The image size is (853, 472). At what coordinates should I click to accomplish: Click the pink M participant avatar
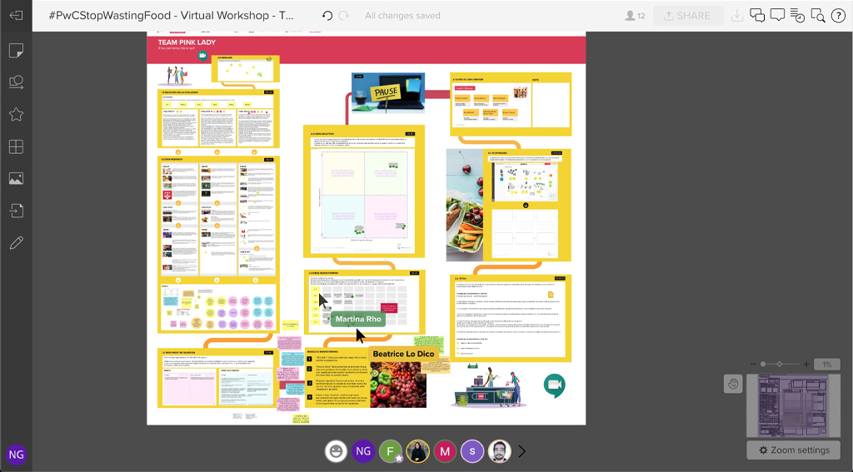click(445, 451)
